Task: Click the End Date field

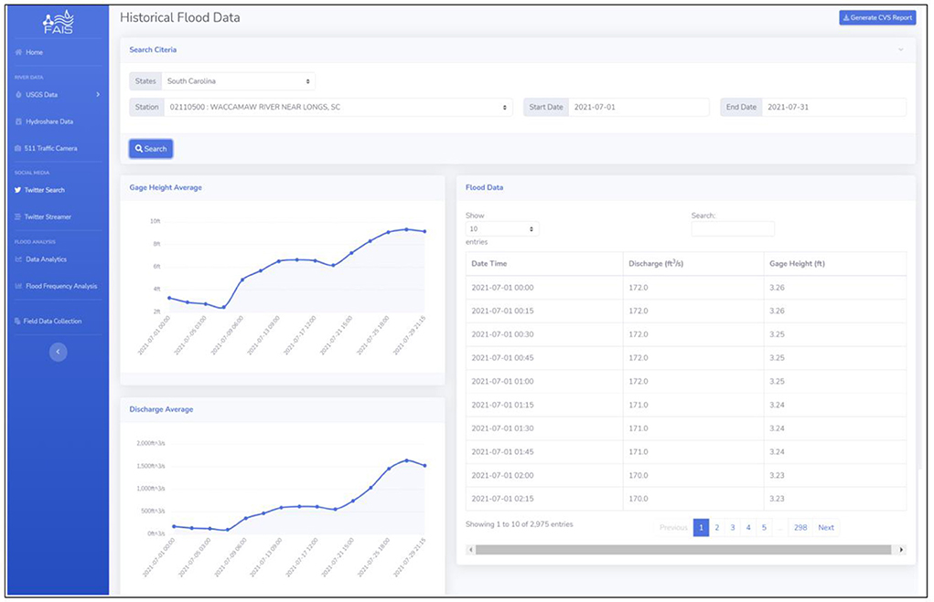Action: 834,107
